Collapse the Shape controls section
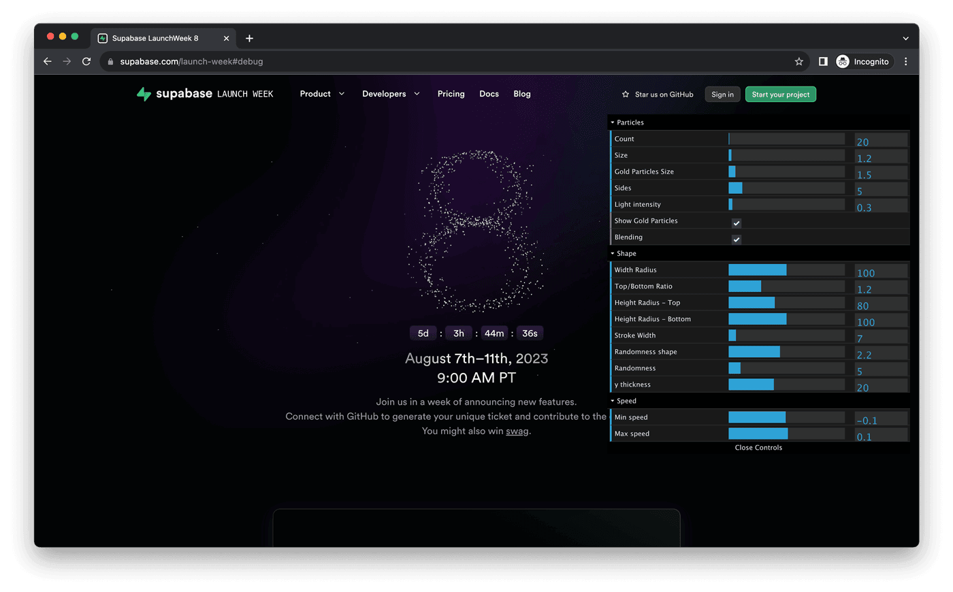The width and height of the screenshot is (953, 592). 612,252
